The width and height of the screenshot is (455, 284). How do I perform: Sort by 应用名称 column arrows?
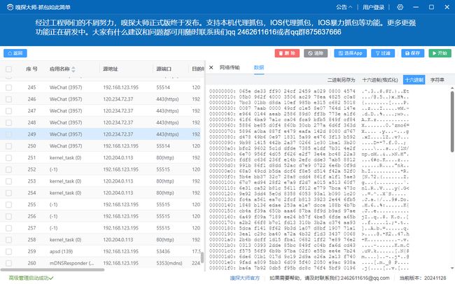[73, 69]
